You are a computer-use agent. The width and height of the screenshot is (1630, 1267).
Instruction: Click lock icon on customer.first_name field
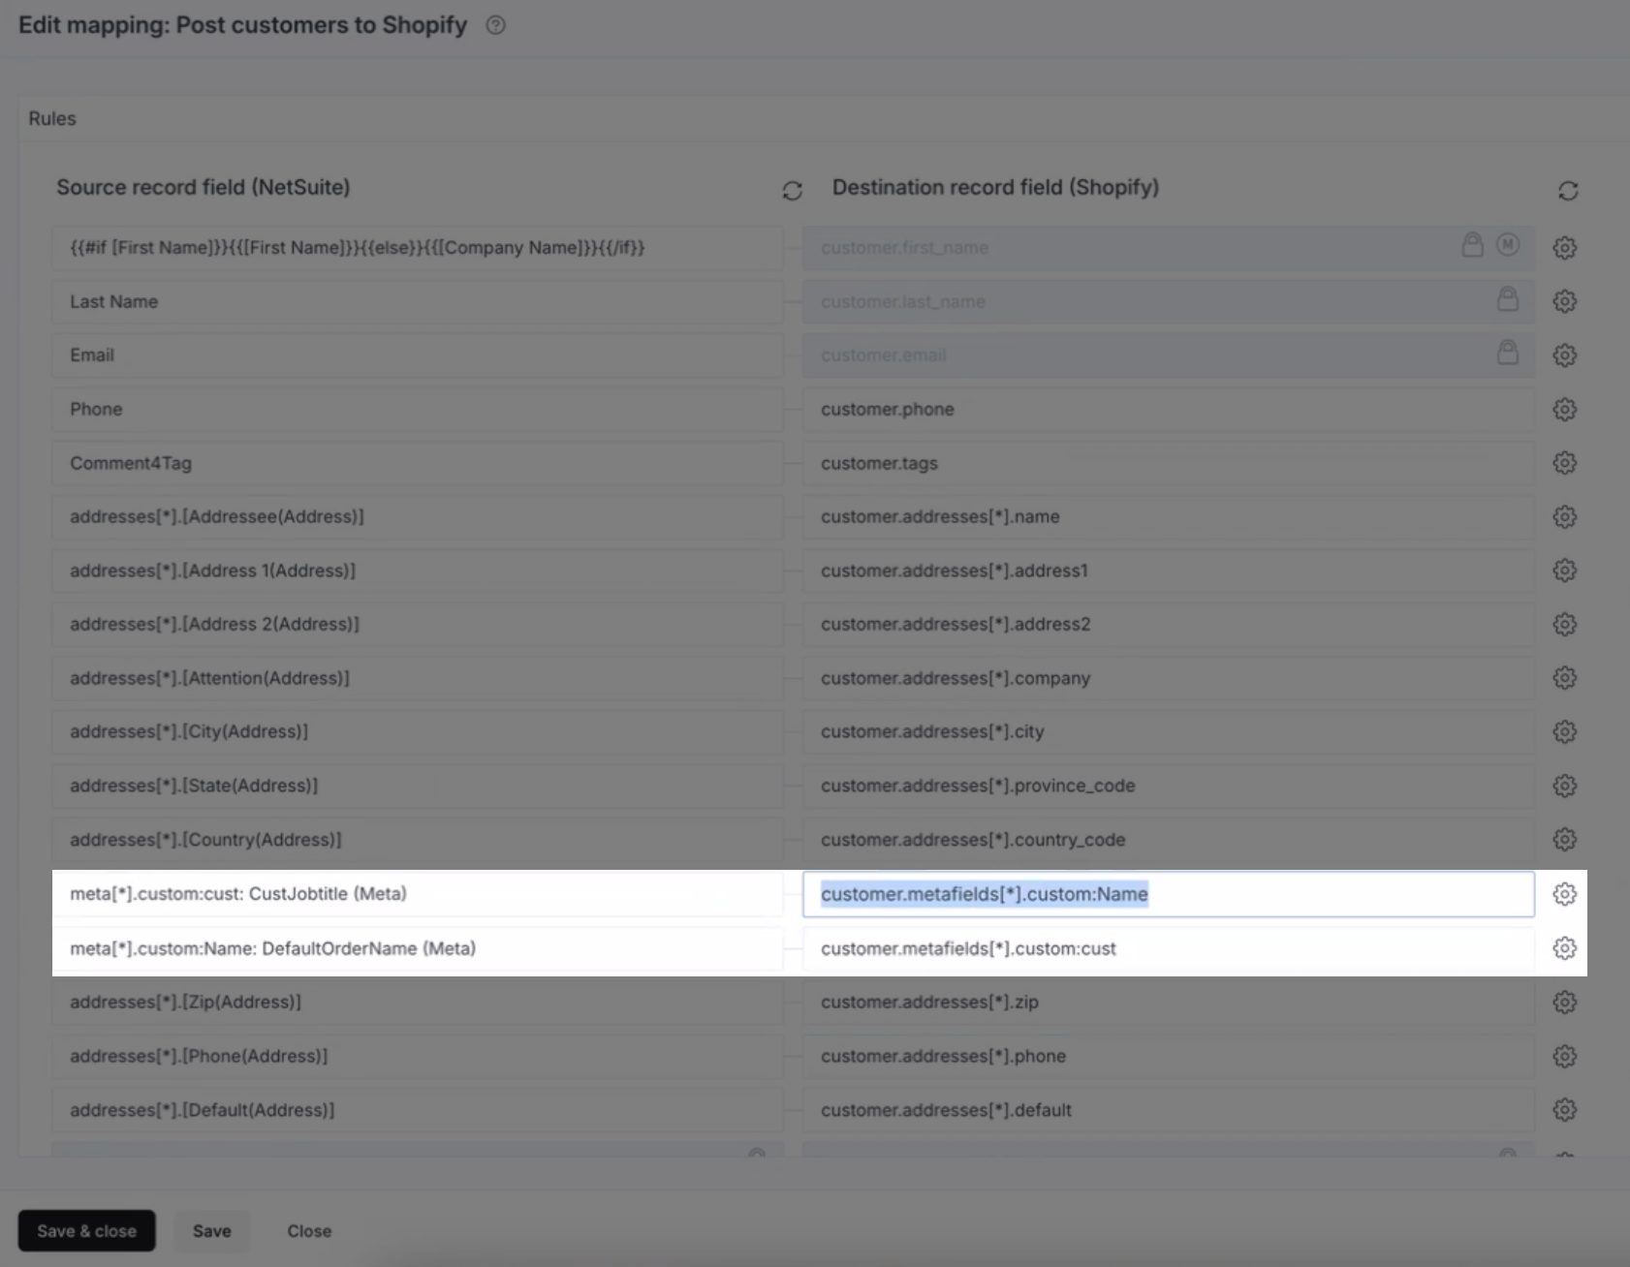(x=1472, y=244)
